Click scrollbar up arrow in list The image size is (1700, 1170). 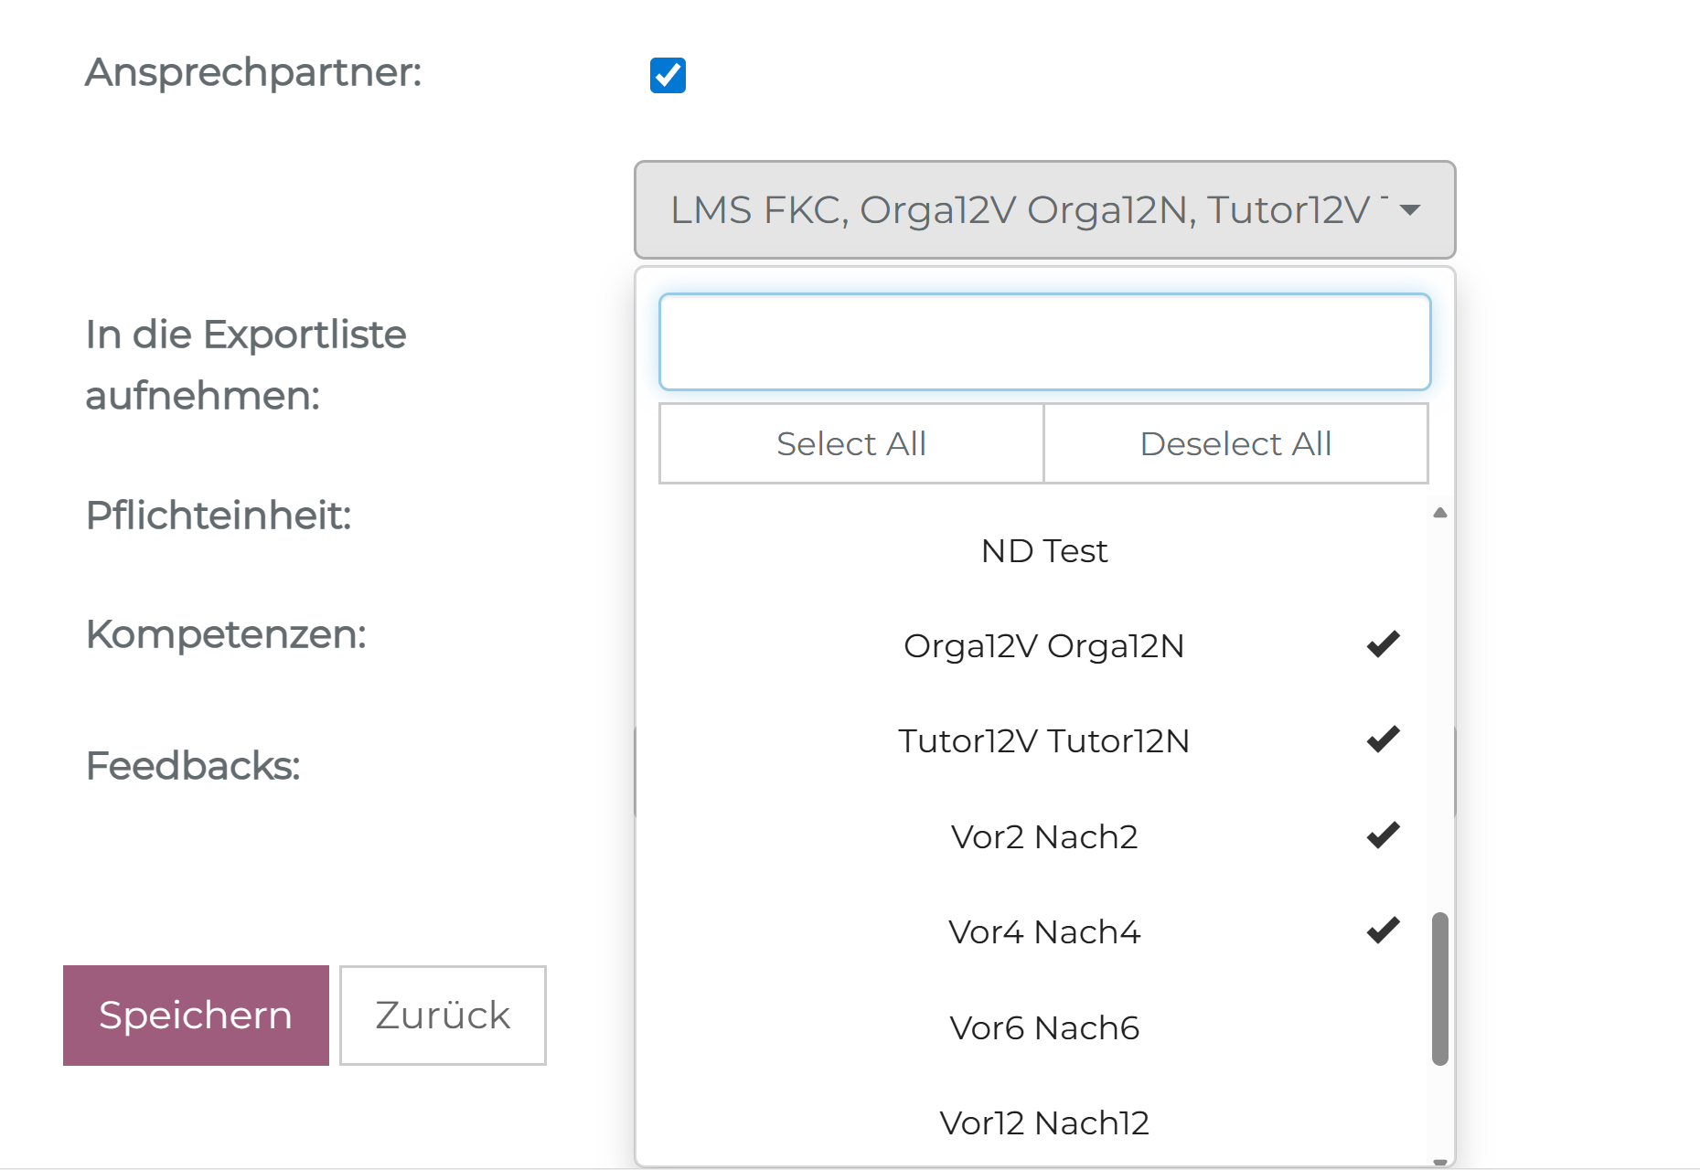[x=1440, y=513]
